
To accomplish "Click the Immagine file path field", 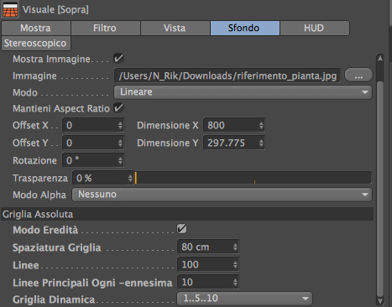I will pos(227,75).
